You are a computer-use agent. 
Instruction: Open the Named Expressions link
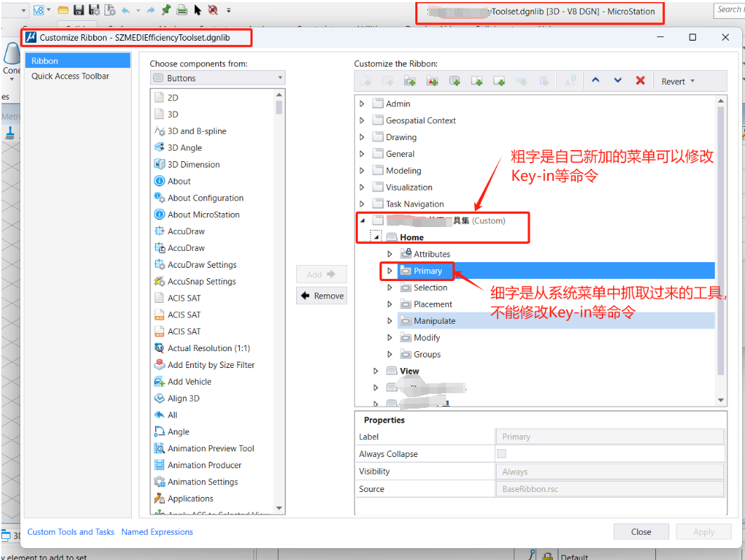157,531
